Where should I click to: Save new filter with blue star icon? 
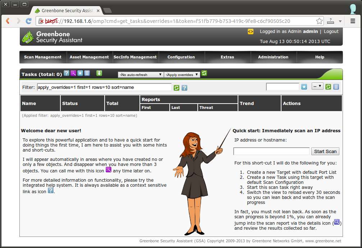tap(304, 87)
